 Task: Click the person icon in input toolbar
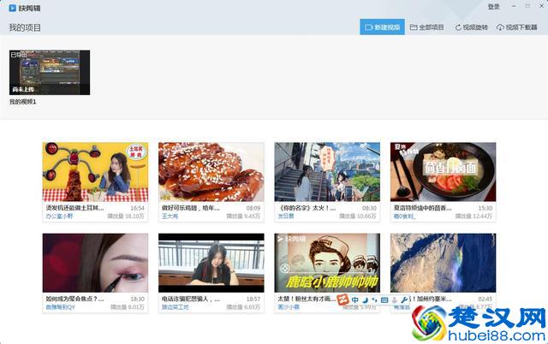point(395,300)
